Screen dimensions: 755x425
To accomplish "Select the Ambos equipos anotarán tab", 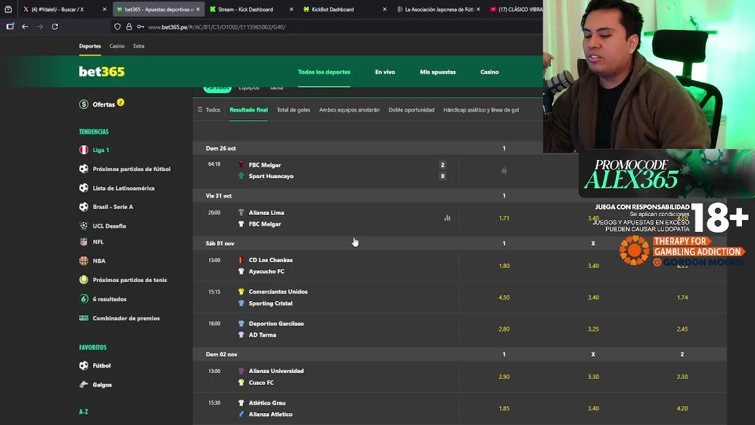I will click(x=349, y=110).
